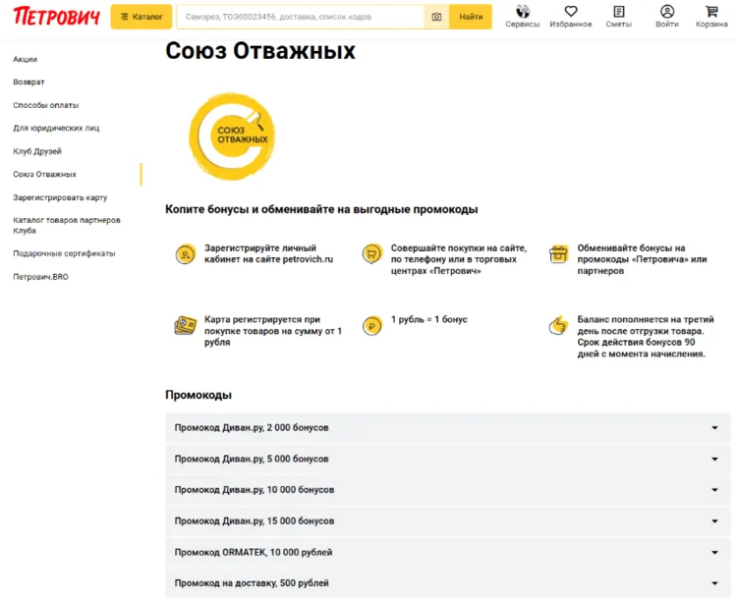Click the thumbs-up balance icon

pyautogui.click(x=558, y=325)
